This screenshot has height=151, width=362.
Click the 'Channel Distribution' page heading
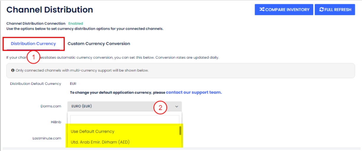[x=50, y=10]
